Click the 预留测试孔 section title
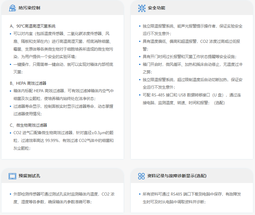The width and height of the screenshot is (255, 215). [x=29, y=176]
